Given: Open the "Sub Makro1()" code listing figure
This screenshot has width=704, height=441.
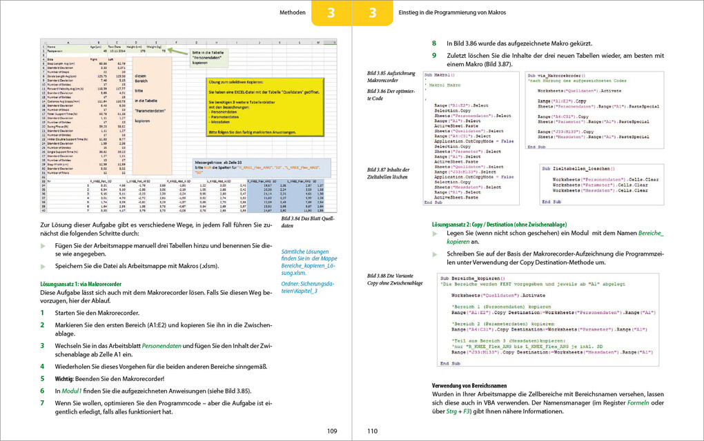Looking at the screenshot, I should 471,138.
